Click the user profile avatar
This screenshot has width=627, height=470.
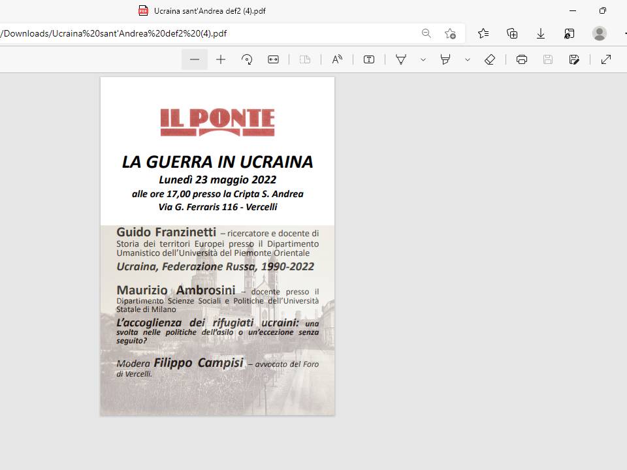click(599, 33)
